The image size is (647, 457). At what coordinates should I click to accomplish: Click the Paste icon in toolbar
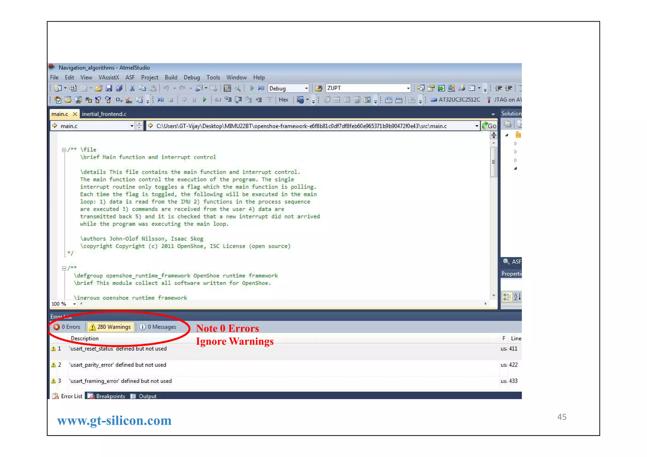[x=153, y=88]
